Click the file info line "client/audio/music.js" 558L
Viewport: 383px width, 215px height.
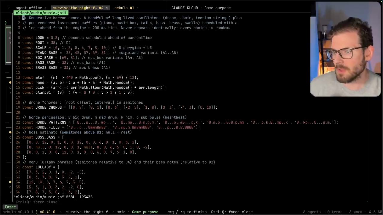tap(53, 197)
